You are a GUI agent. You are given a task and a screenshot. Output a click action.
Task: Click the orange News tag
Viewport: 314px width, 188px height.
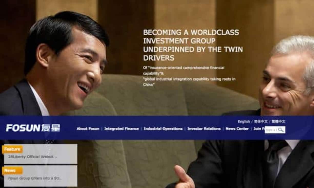(x=10, y=170)
